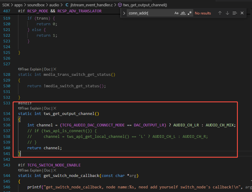Image resolution: width=252 pixels, height=192 pixels.
Task: Click printf call on line 546
Action: click(x=34, y=187)
